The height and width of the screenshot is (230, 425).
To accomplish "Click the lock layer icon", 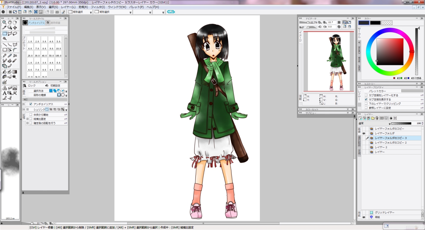I will coord(391,118).
